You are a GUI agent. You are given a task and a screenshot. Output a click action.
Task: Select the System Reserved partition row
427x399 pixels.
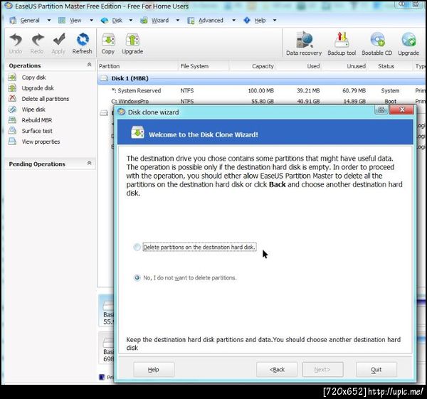(x=261, y=90)
